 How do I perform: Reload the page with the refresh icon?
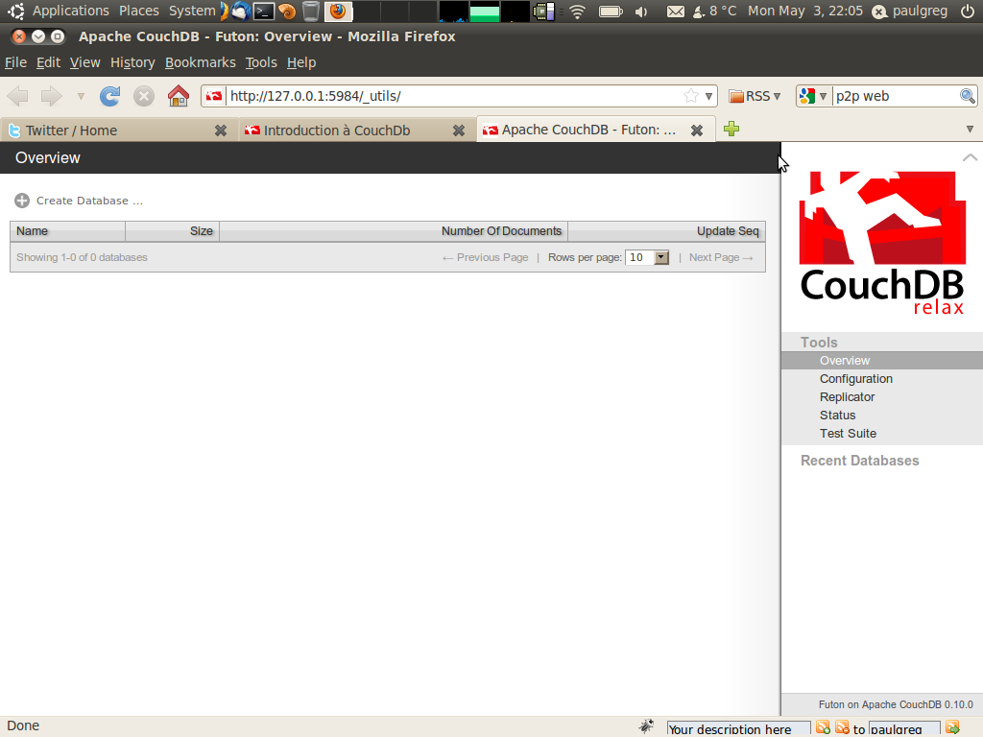coord(109,96)
